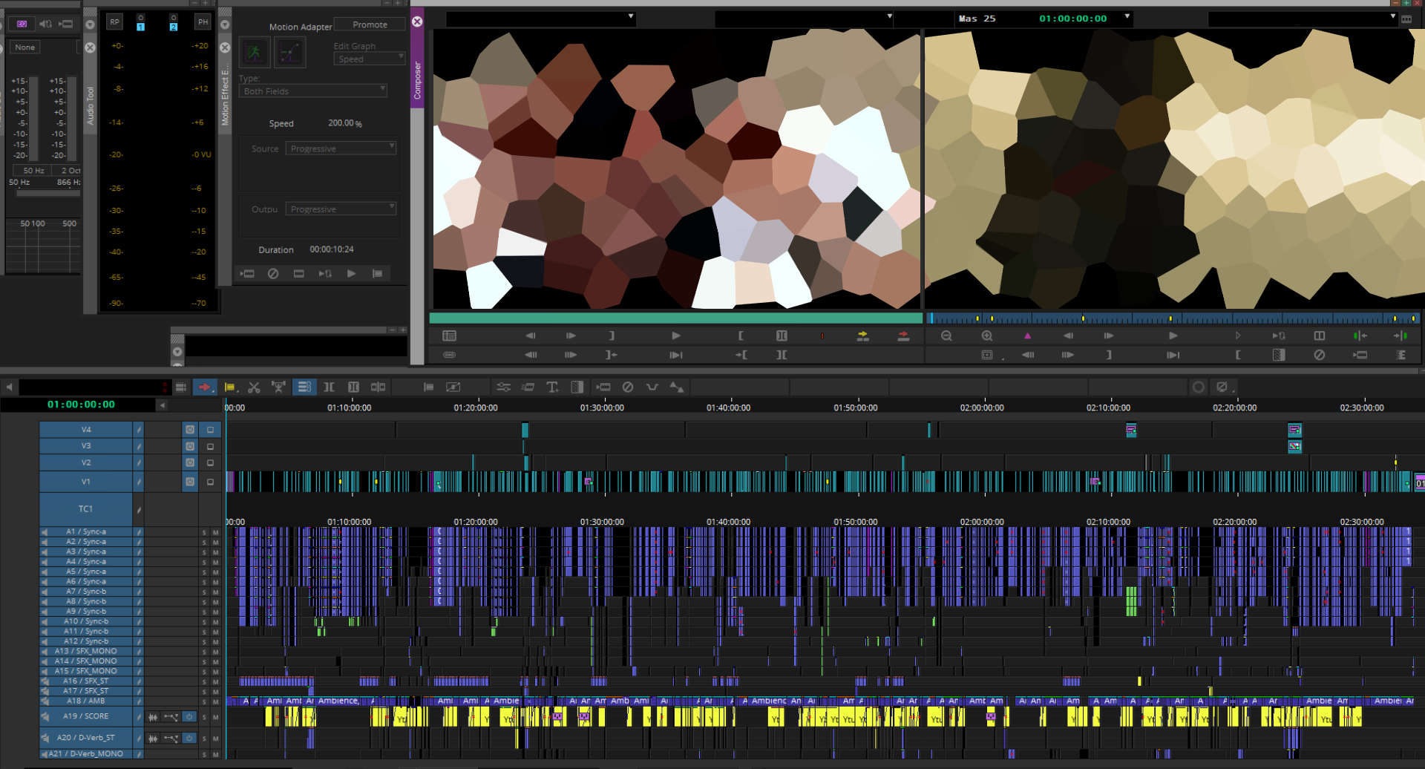Click Render Effect icon in Motion Effect Editor
The width and height of the screenshot is (1425, 769).
point(247,273)
